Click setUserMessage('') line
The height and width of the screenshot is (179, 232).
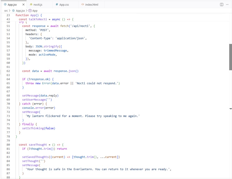[x=37, y=100]
